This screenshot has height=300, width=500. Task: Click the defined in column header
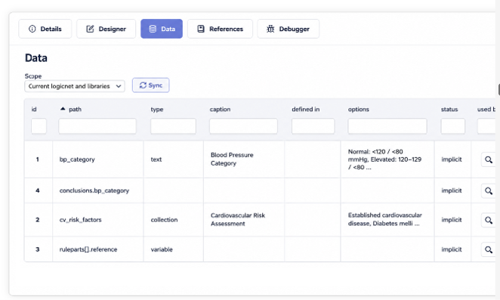point(305,109)
